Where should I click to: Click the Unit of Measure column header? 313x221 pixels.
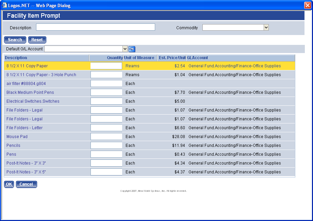pos(139,58)
